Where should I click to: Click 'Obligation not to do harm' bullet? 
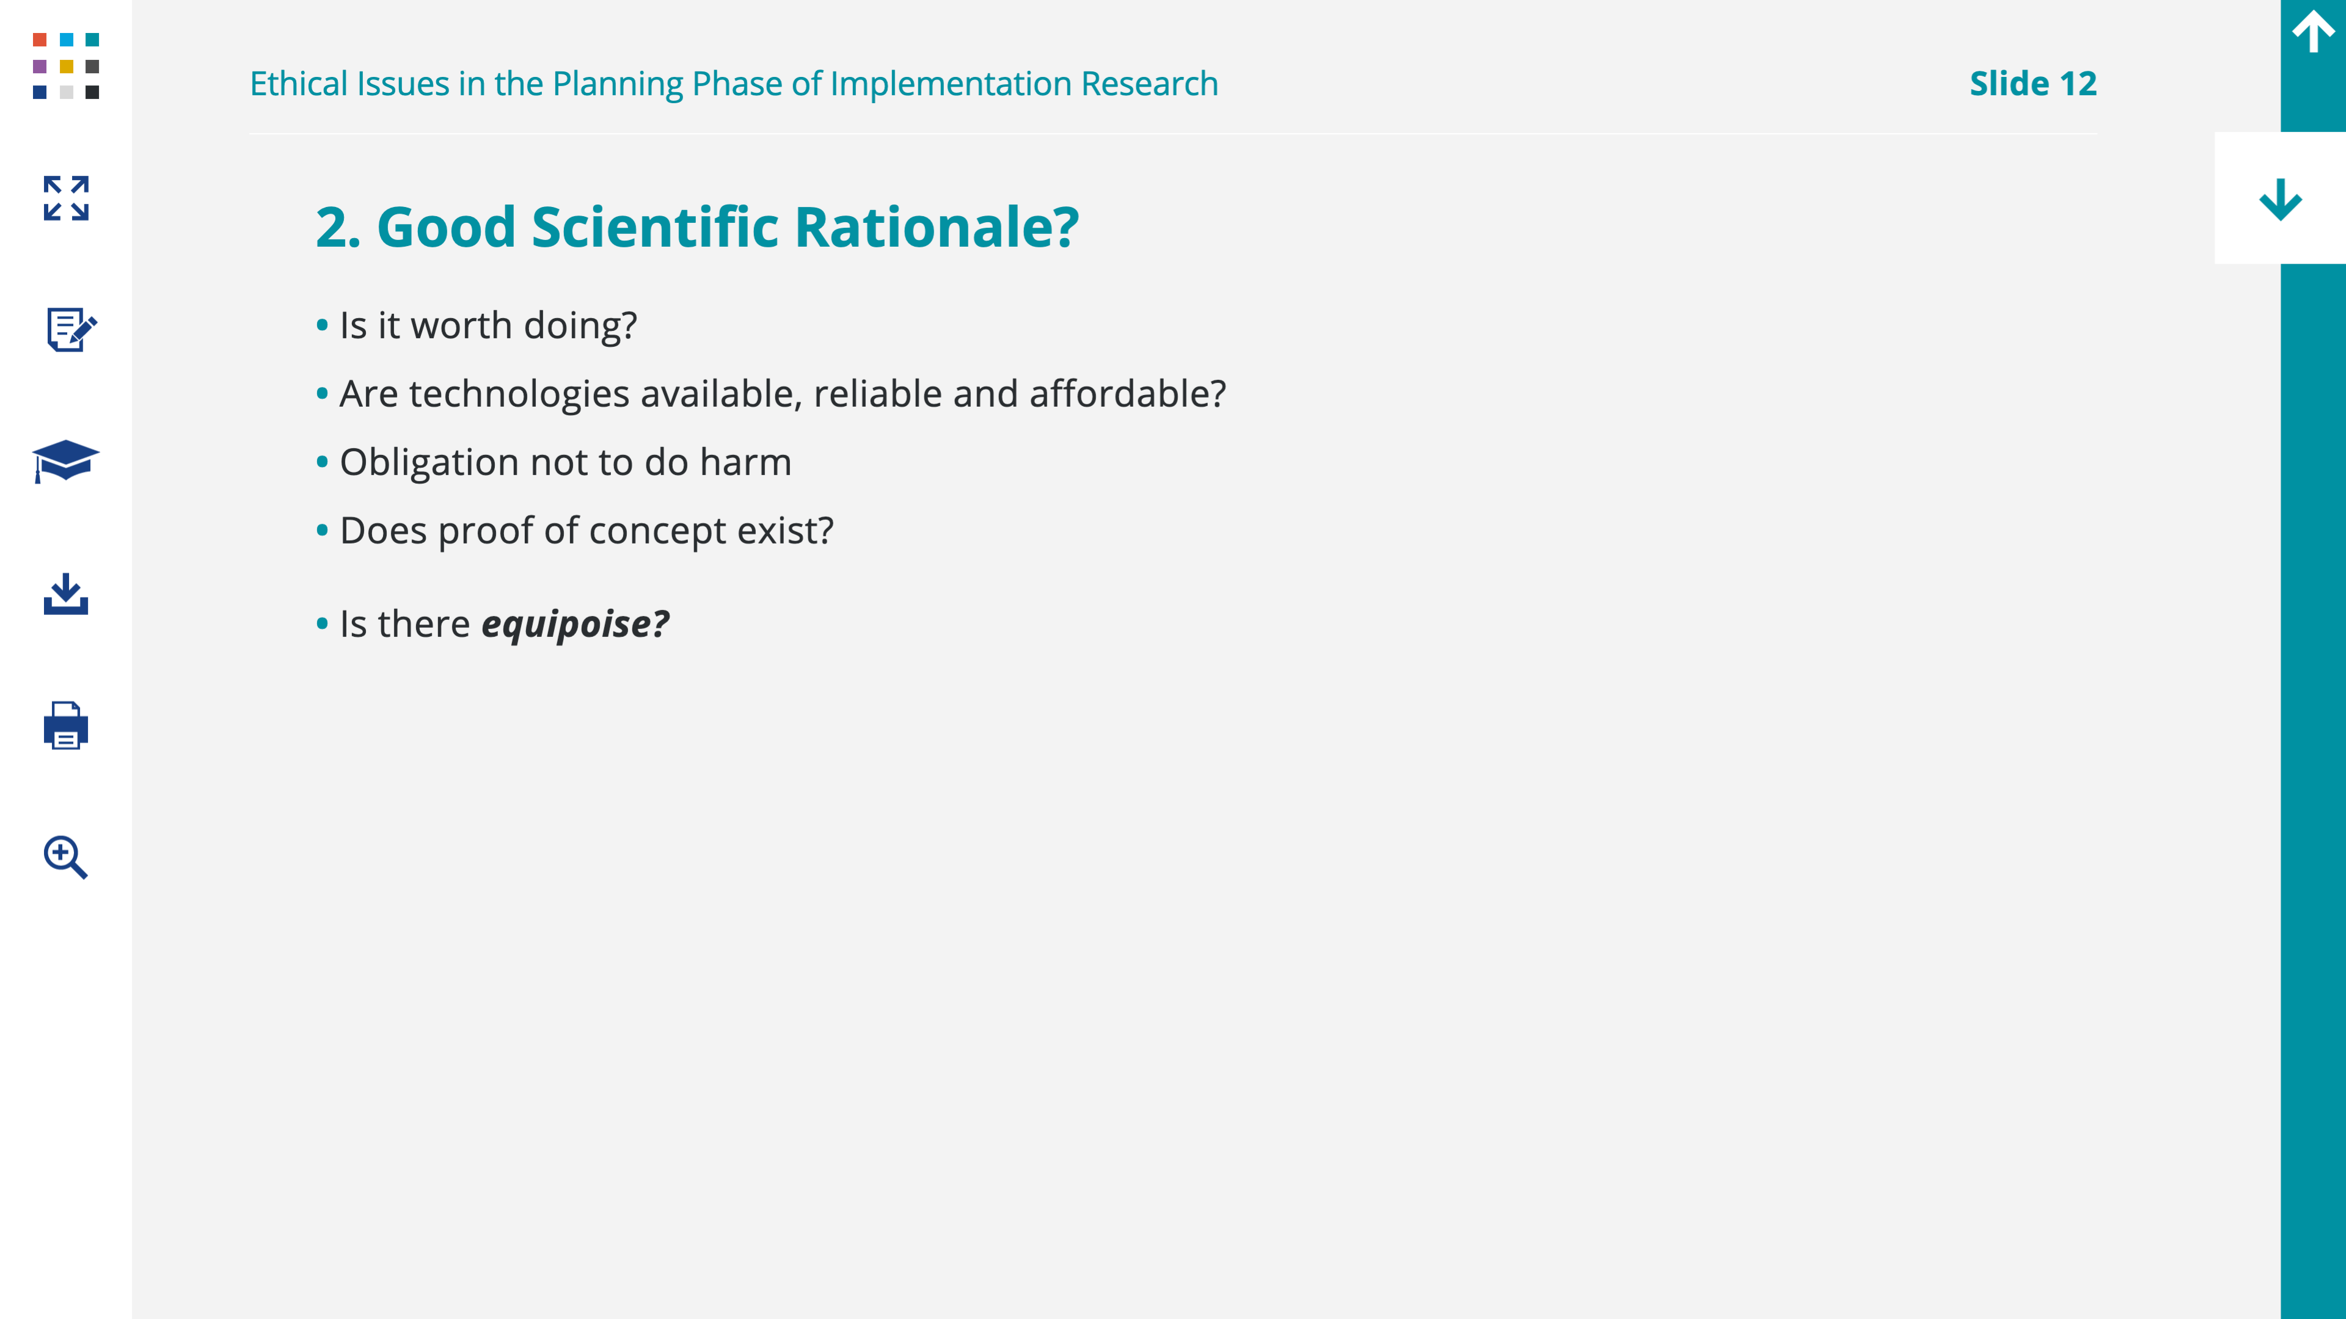click(565, 462)
